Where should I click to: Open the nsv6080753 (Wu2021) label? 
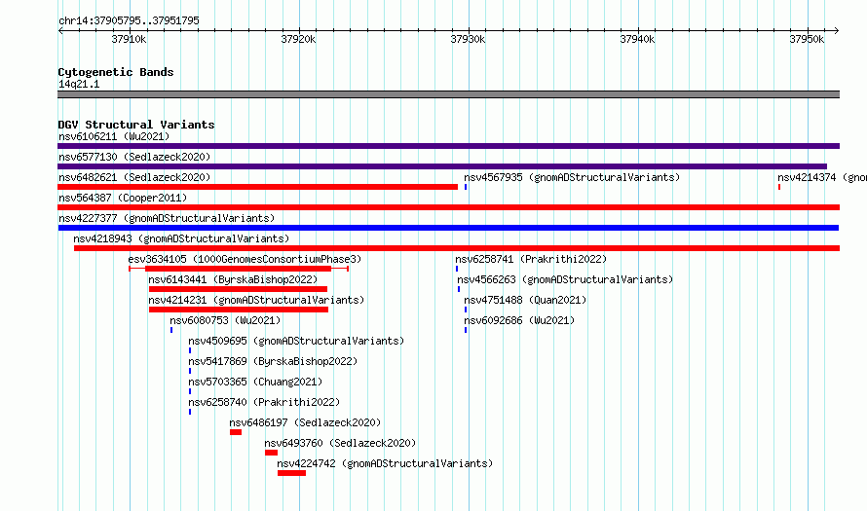[225, 320]
